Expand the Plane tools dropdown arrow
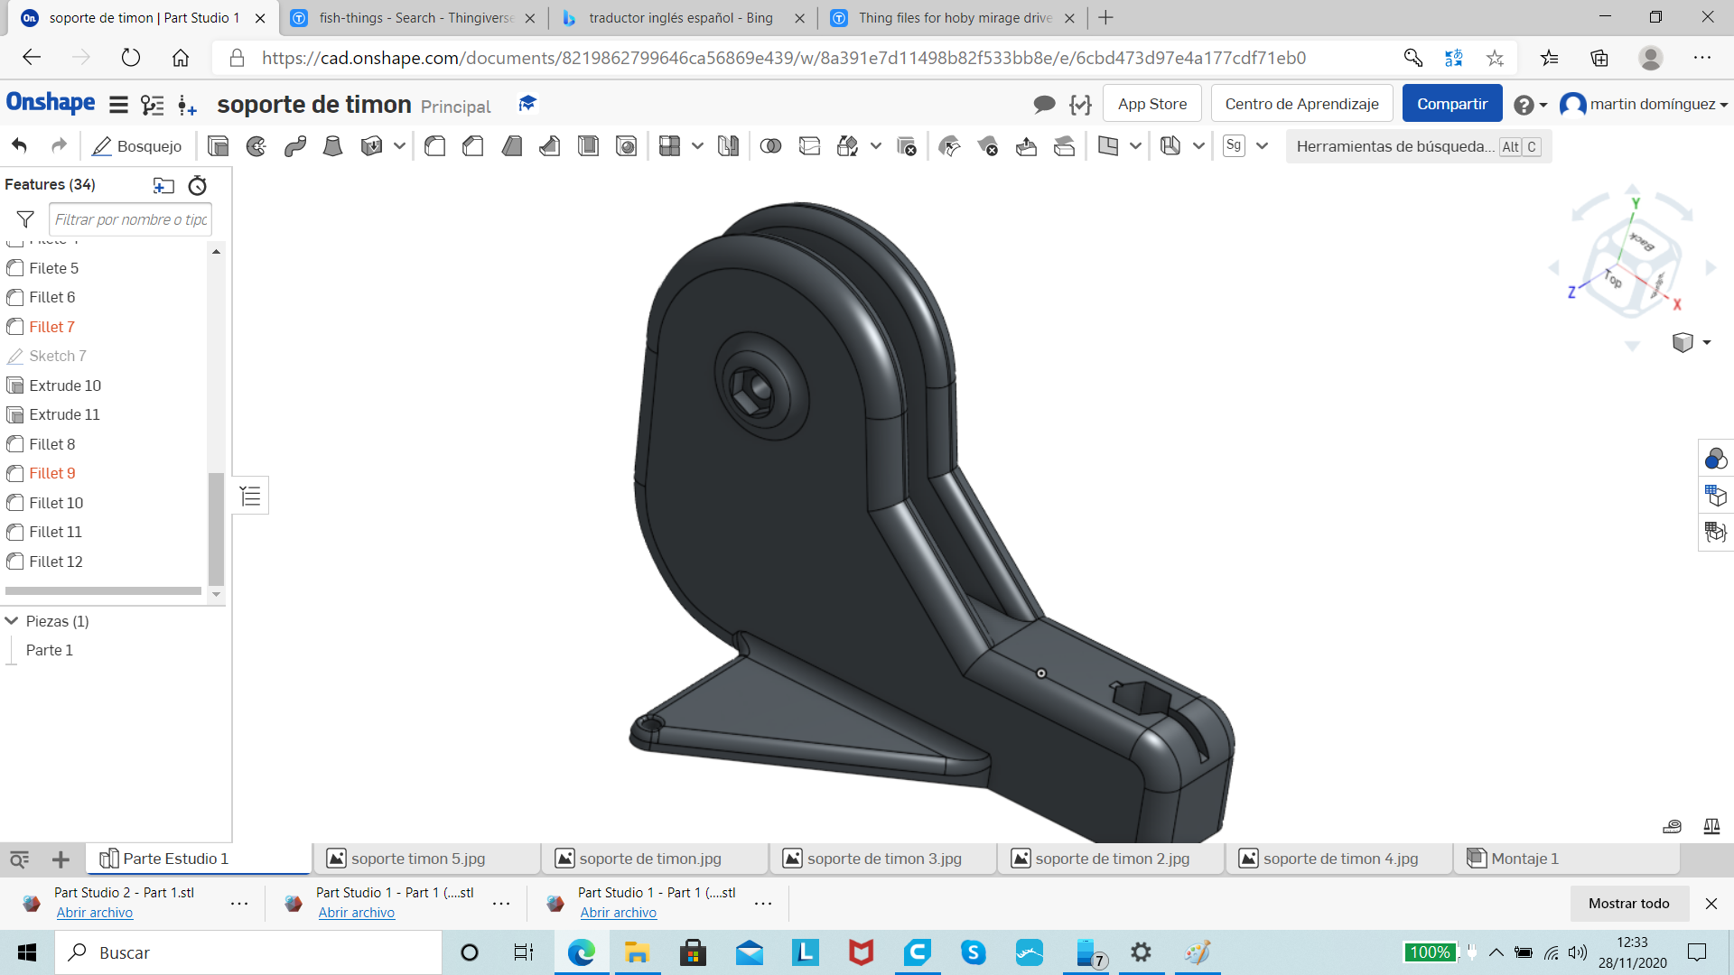This screenshot has height=975, width=1734. tap(1135, 146)
